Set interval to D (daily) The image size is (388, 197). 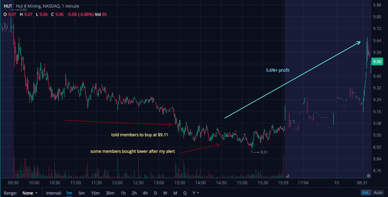(155, 193)
